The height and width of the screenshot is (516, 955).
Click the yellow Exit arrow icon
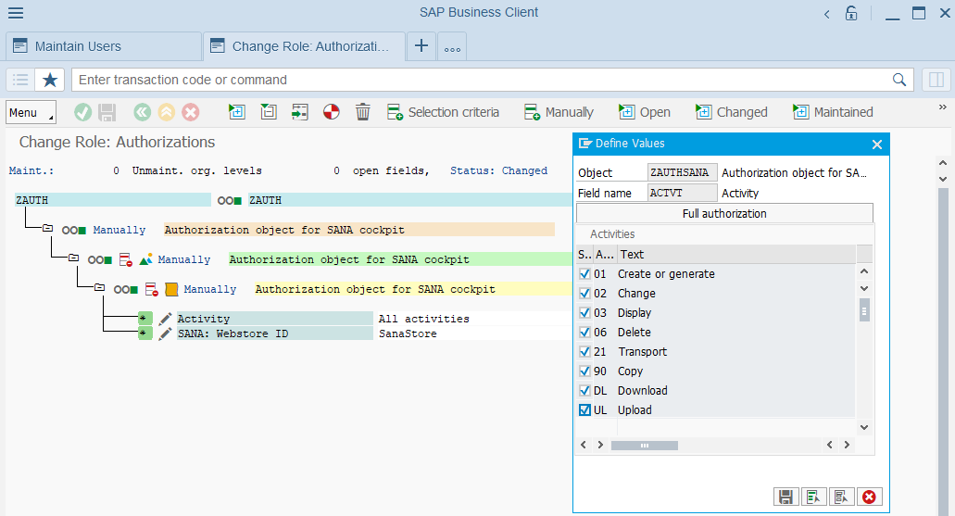point(167,112)
